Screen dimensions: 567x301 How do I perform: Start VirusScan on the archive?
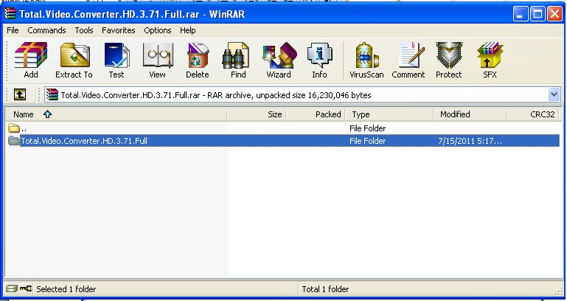coord(366,60)
